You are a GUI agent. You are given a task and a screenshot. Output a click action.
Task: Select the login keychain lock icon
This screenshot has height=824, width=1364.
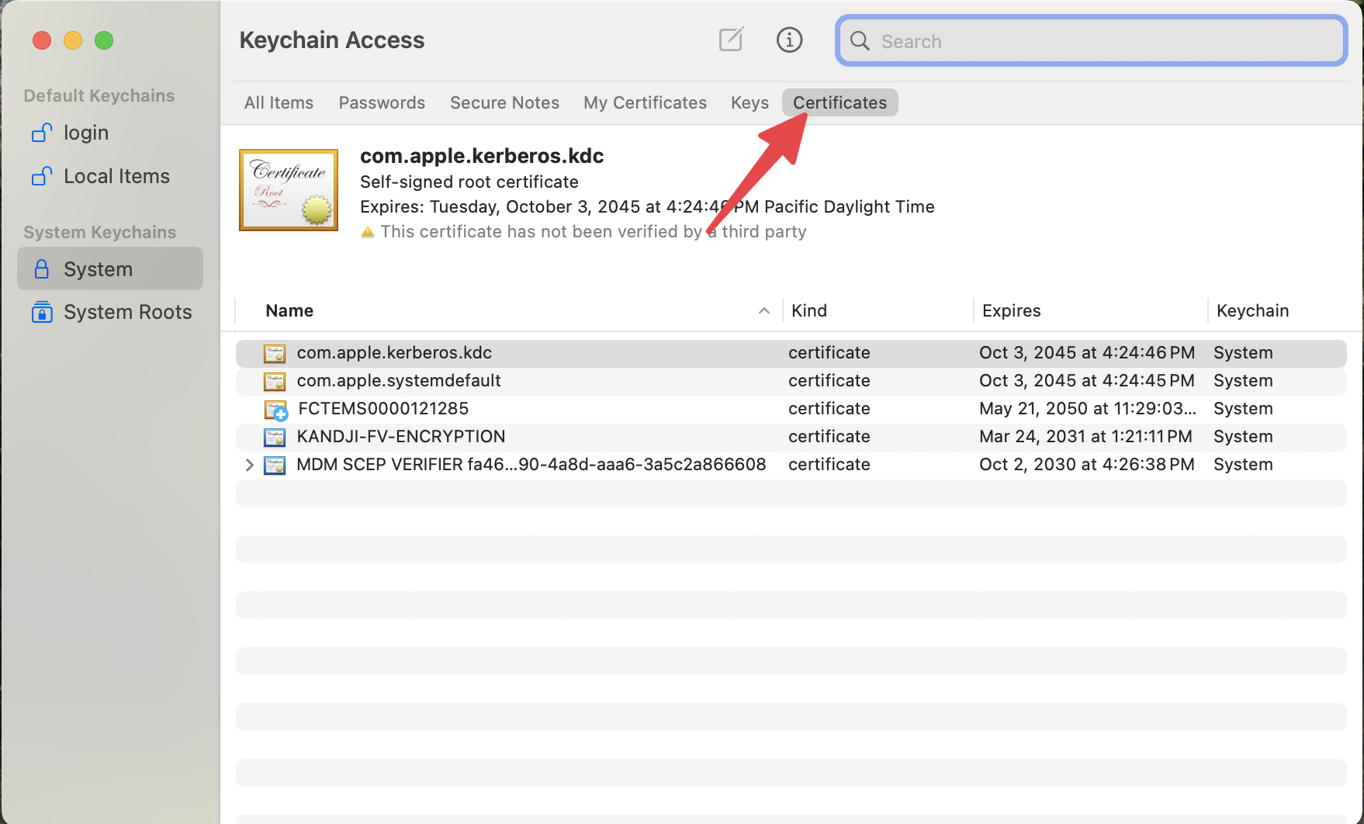tap(42, 133)
